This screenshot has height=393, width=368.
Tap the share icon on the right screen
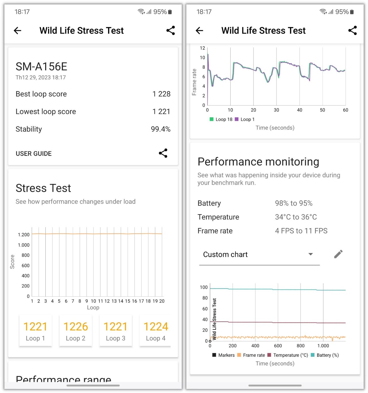pos(352,30)
